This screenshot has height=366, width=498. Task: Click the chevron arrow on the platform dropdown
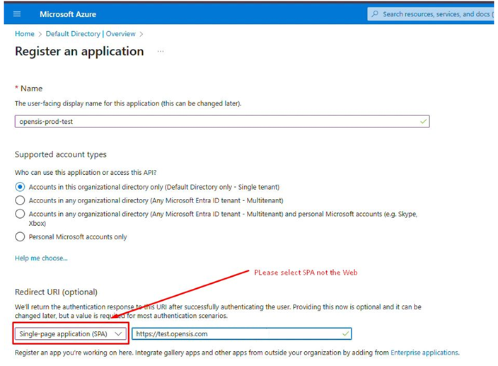pos(118,333)
